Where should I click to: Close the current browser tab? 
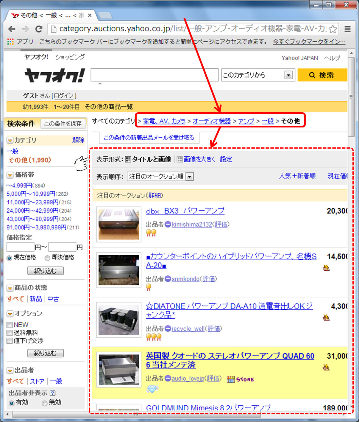pyautogui.click(x=90, y=15)
